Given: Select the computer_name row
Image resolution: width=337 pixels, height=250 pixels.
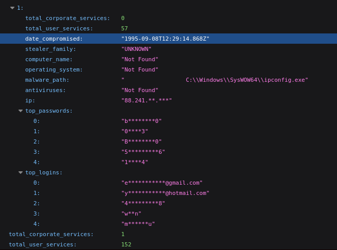Looking at the screenshot, I should click(x=169, y=59).
